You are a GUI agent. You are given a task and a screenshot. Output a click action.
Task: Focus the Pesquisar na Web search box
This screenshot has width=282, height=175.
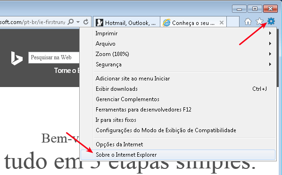54,57
